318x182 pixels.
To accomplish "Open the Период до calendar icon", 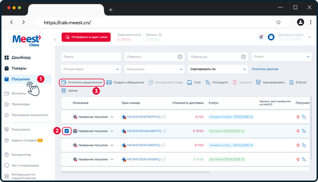I will (x=243, y=57).
